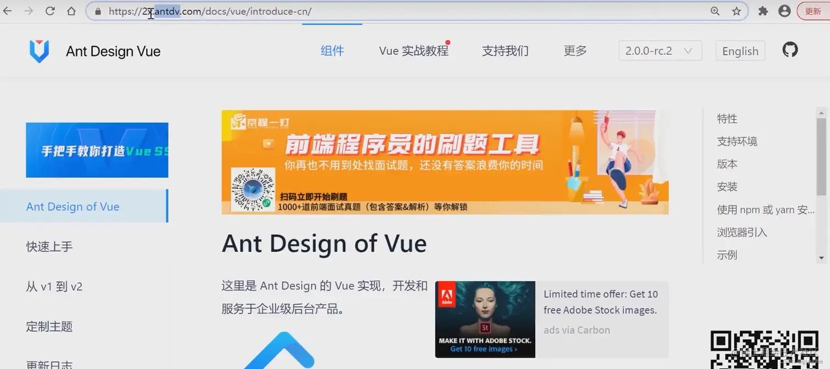Open the 更多 menu item
This screenshot has height=369, width=830.
click(x=575, y=51)
